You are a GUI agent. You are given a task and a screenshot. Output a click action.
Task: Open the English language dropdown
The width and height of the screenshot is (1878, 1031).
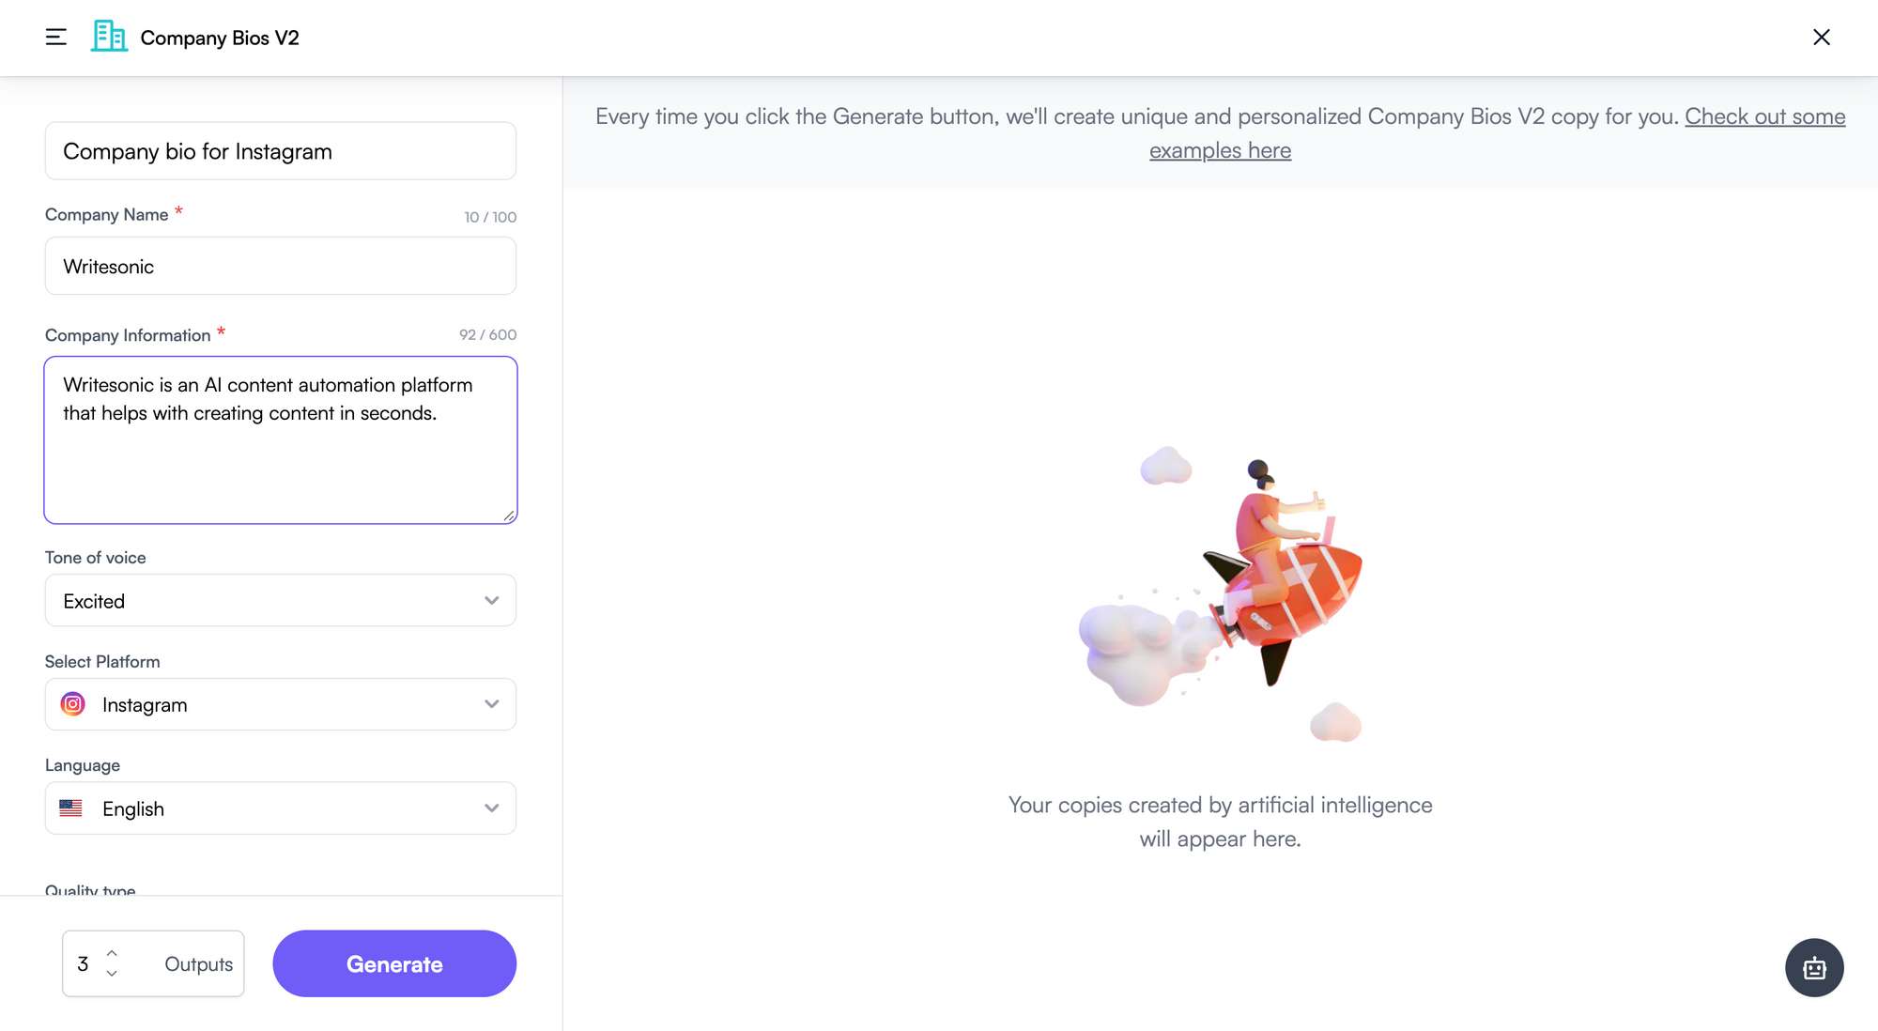[x=280, y=808]
